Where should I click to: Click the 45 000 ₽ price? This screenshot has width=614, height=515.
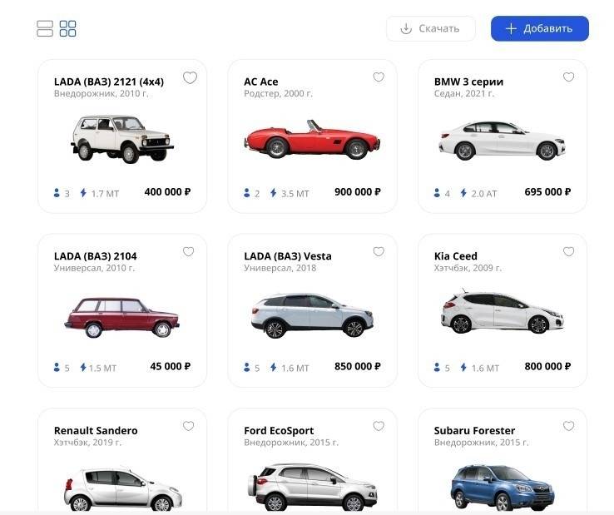[x=170, y=366]
